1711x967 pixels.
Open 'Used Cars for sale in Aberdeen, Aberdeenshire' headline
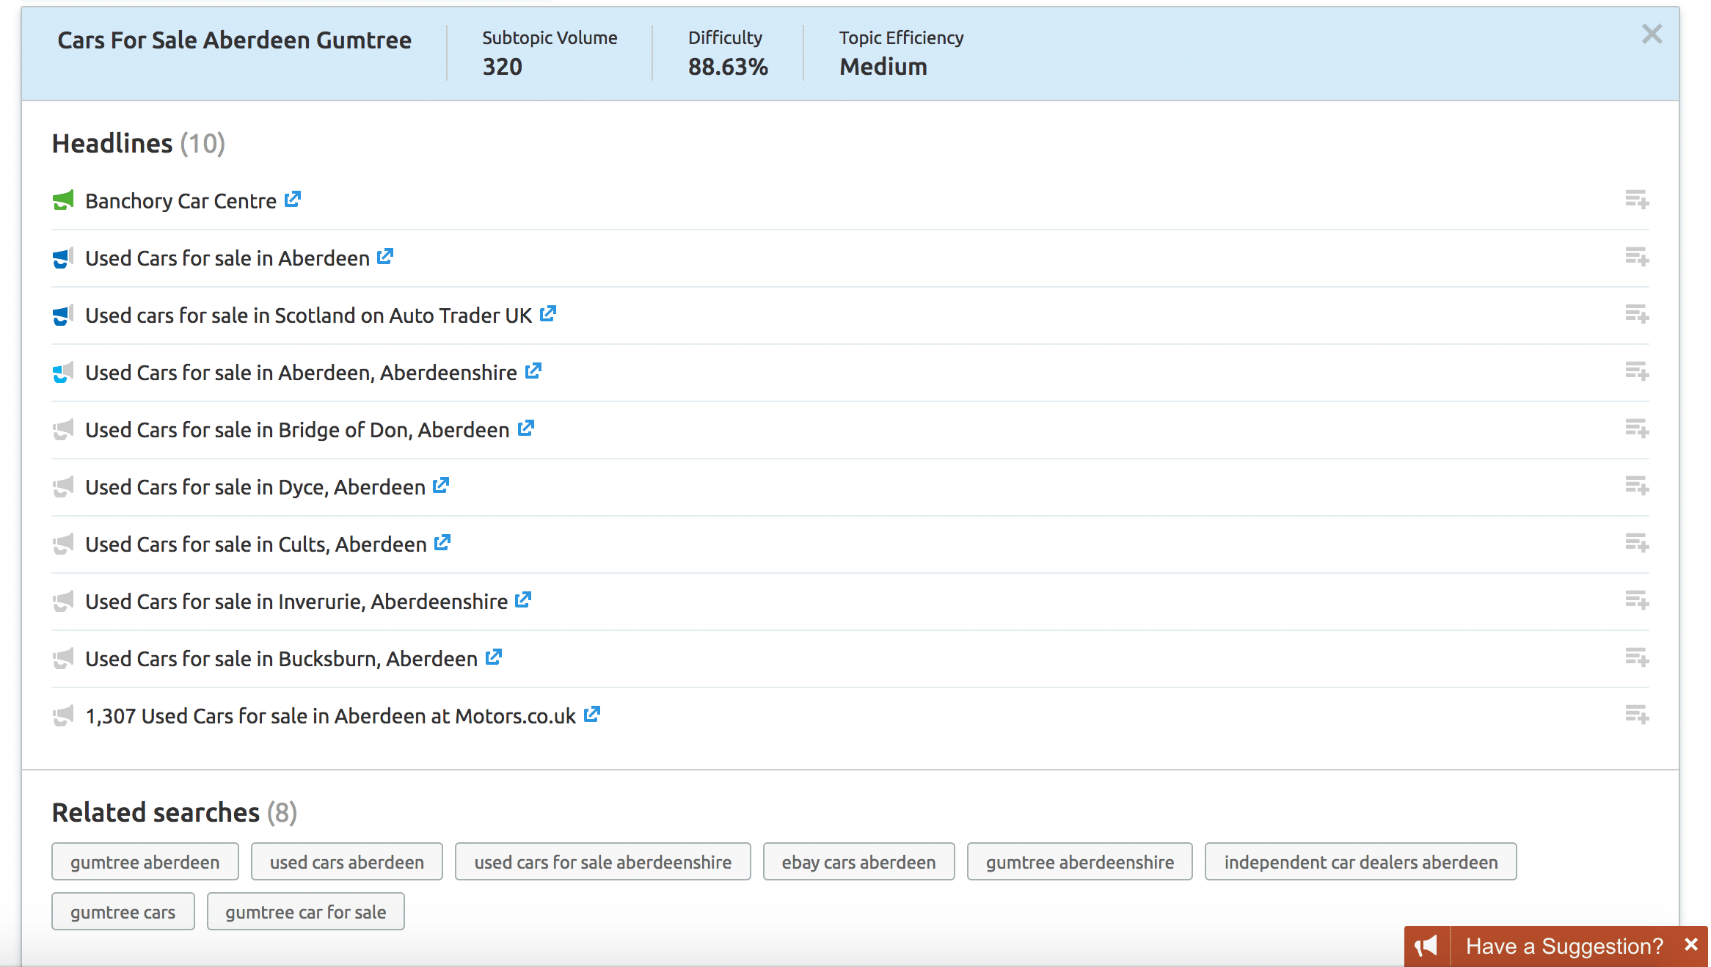tap(301, 373)
